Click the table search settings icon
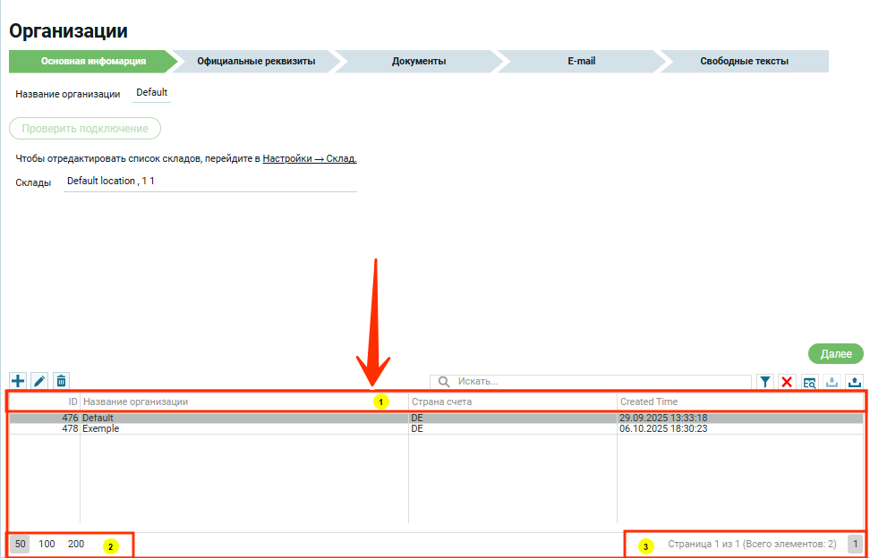Viewport: 870px width, 558px height. (809, 382)
